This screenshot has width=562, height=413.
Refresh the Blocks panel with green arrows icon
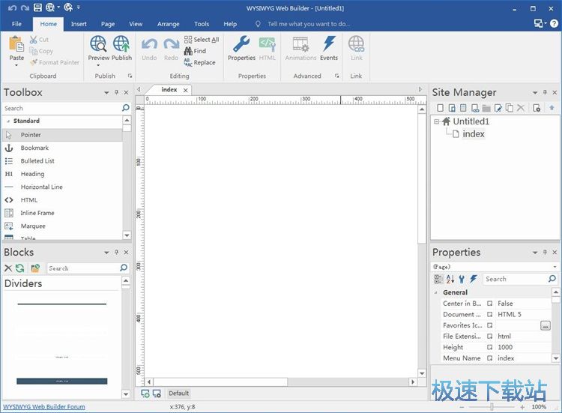pos(20,268)
